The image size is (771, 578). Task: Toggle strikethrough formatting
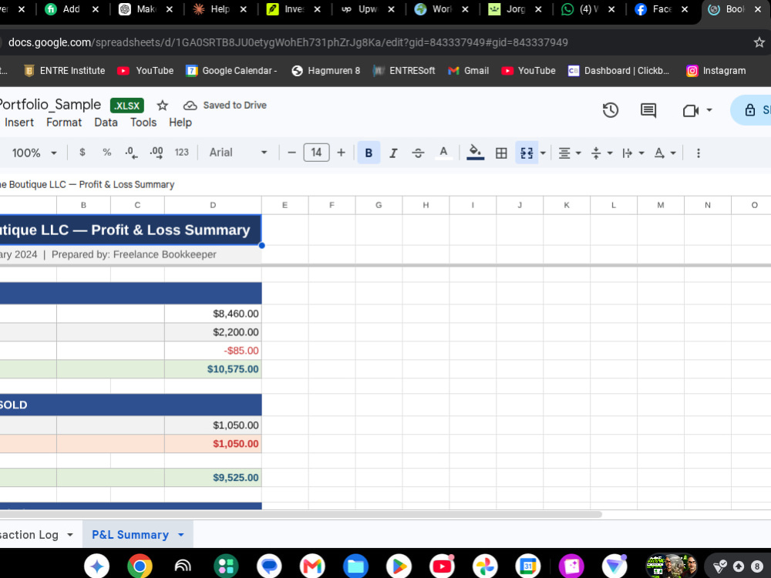[x=418, y=153]
